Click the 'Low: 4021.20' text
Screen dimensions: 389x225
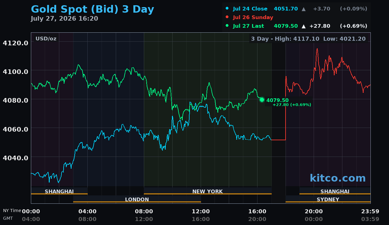345,39
